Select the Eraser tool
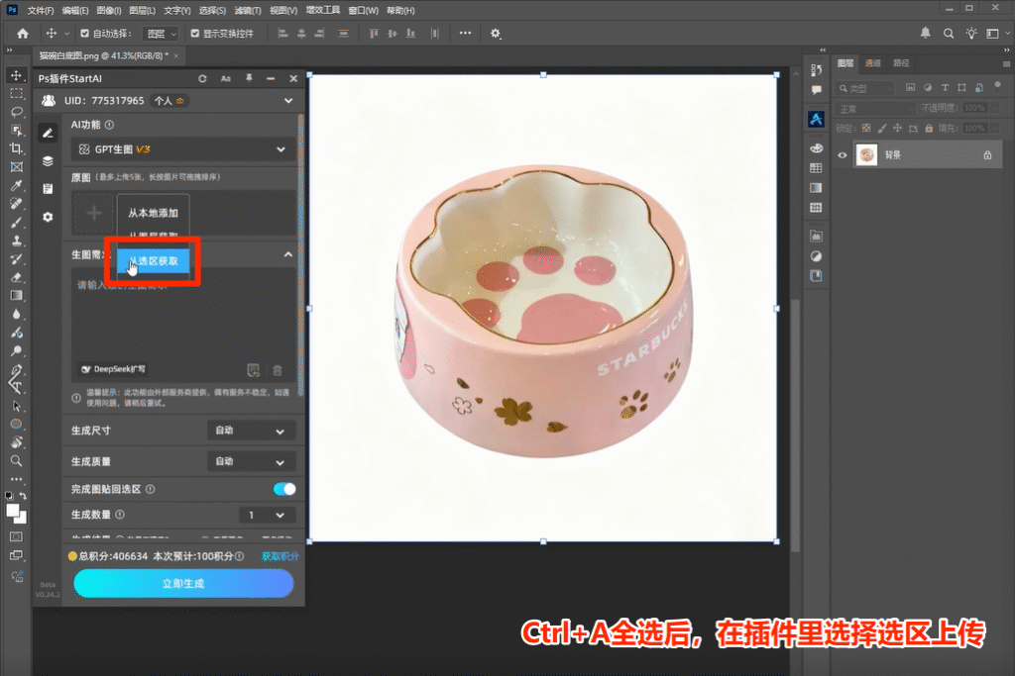This screenshot has width=1015, height=676. [x=16, y=277]
